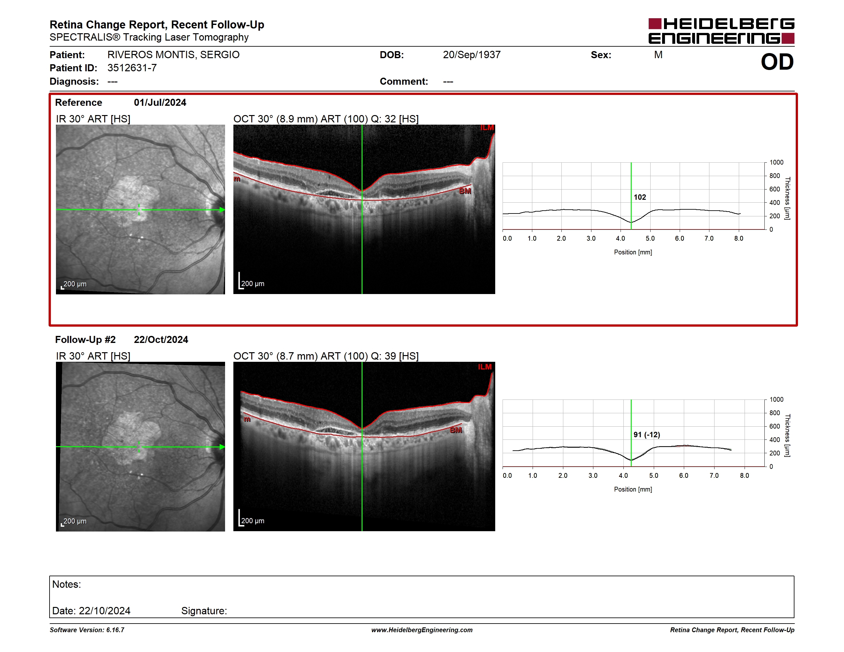Click the Notes field
844x652 pixels.
tap(422, 597)
